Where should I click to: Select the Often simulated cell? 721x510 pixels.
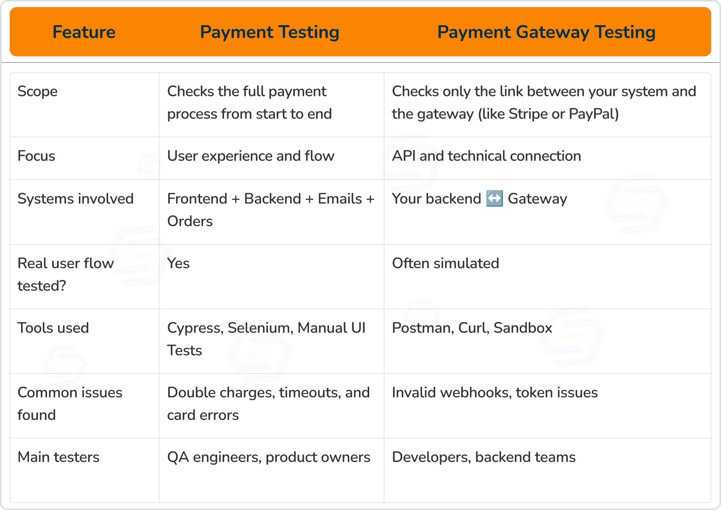click(x=445, y=264)
